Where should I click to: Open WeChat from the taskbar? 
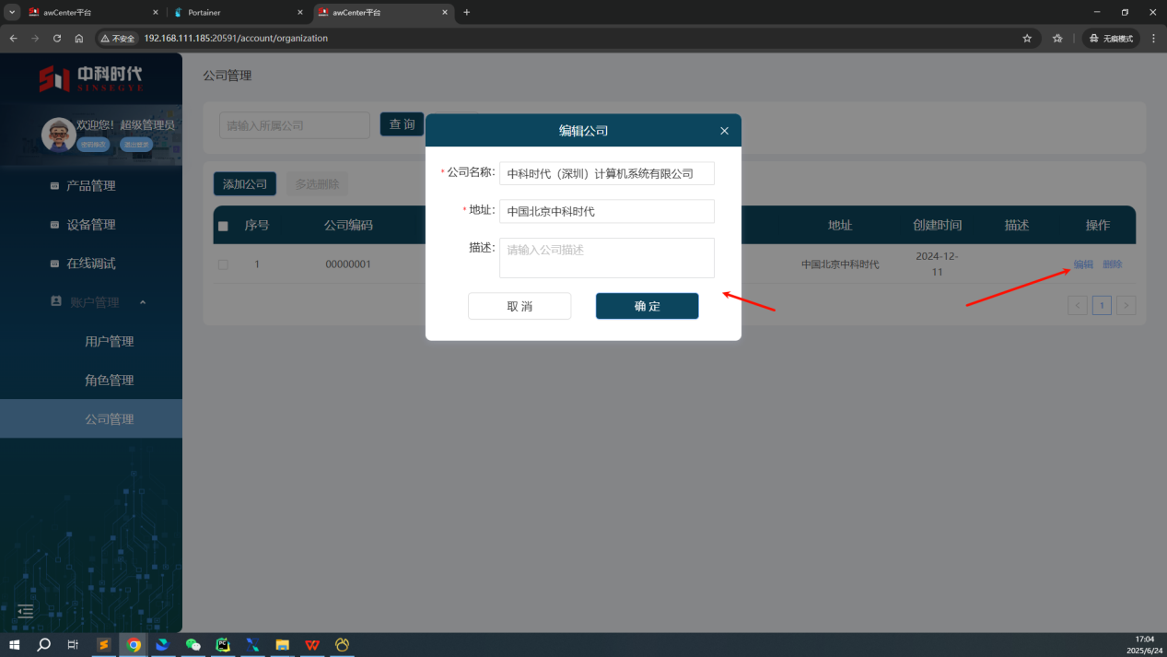point(193,645)
